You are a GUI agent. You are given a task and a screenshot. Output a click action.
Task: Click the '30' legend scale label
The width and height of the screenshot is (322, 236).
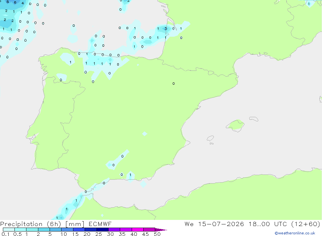(110, 234)
